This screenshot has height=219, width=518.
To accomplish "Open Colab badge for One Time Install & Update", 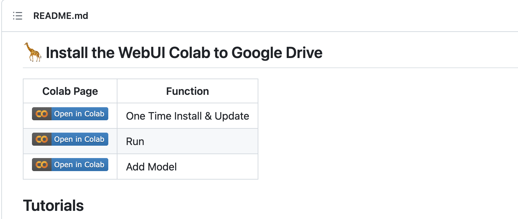I will (x=70, y=114).
